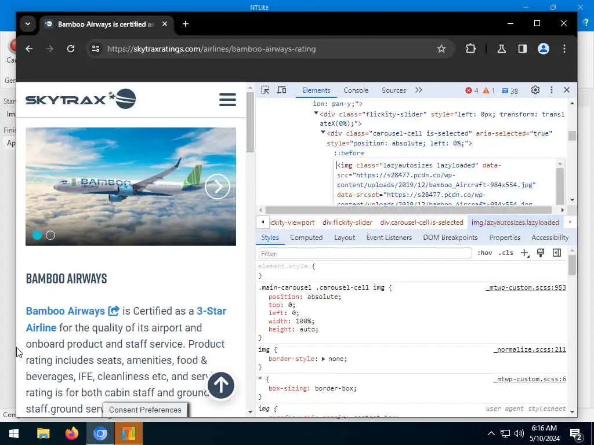Toggle the browser side panel
This screenshot has width=594, height=445.
[x=523, y=49]
